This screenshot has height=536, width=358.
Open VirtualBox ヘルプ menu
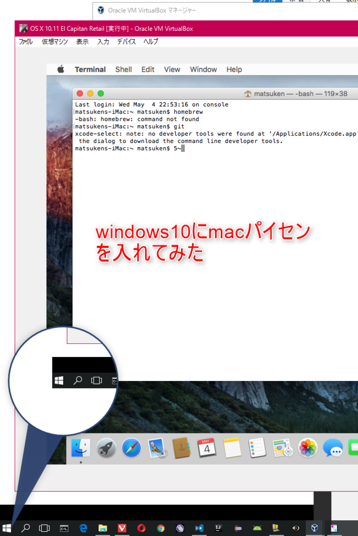pos(151,42)
